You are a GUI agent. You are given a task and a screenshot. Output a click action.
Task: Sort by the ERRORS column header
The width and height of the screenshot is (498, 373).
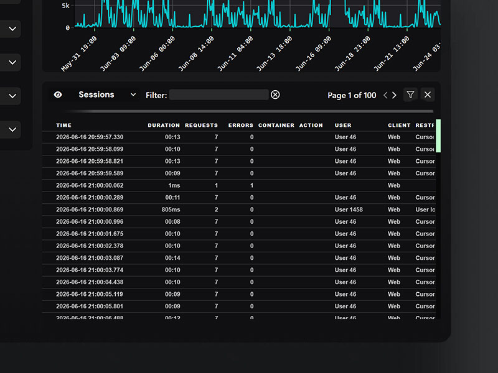(241, 126)
